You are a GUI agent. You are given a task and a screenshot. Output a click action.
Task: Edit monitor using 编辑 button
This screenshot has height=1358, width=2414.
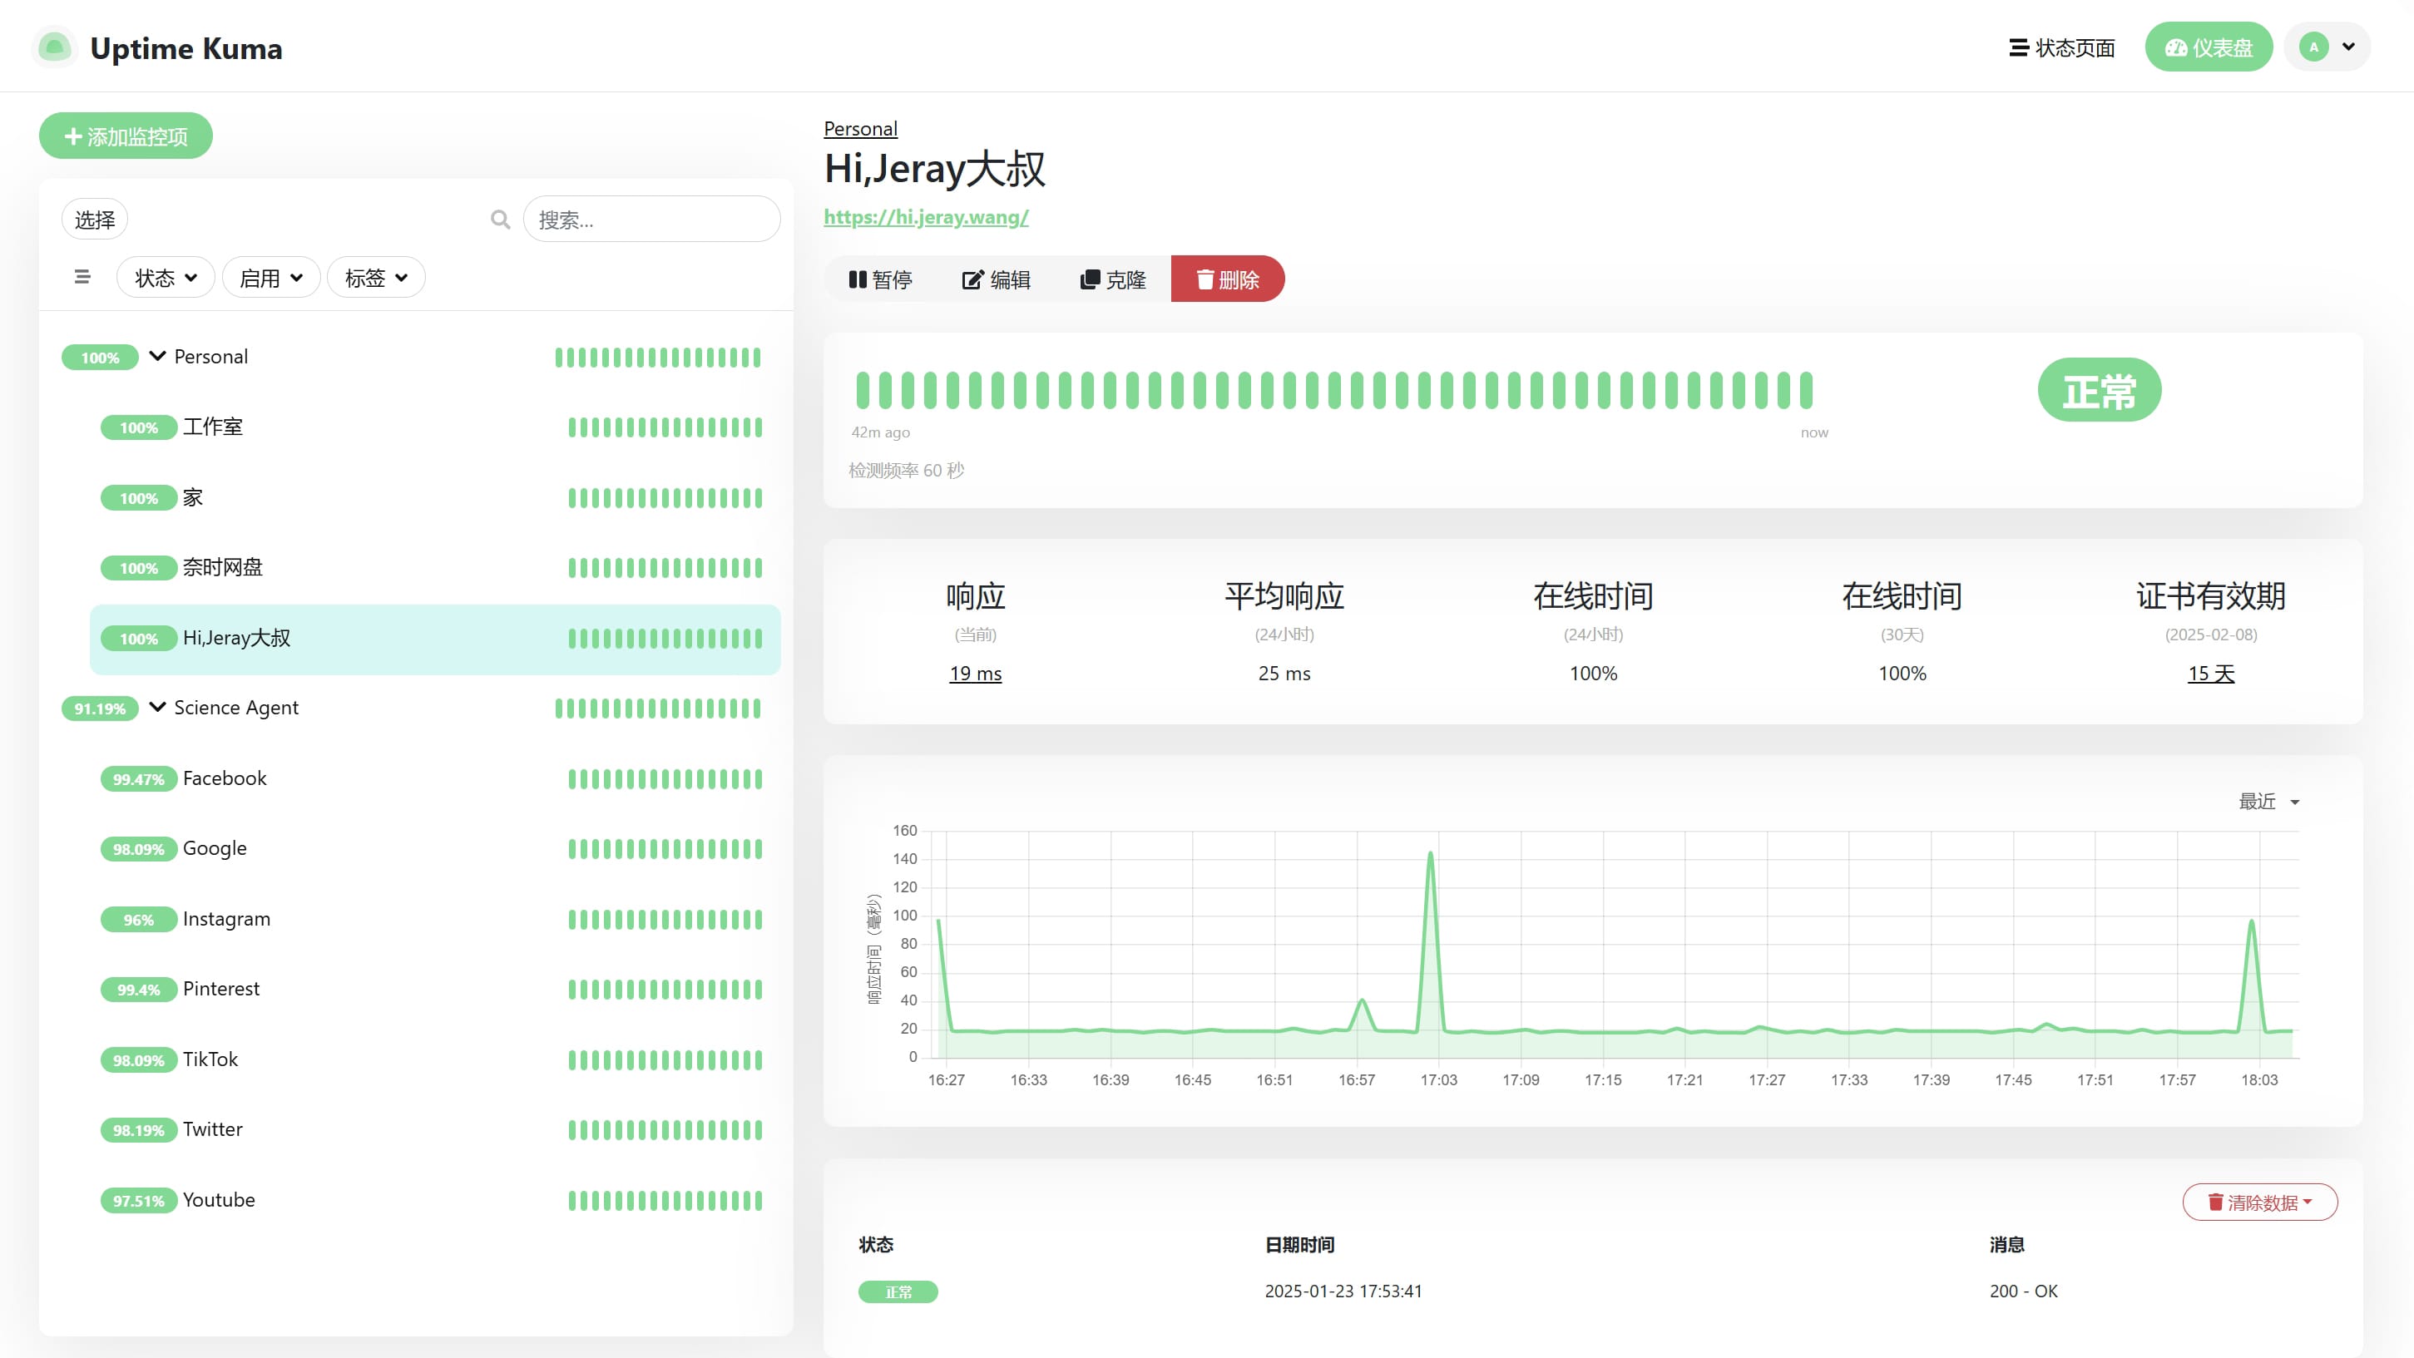point(997,279)
